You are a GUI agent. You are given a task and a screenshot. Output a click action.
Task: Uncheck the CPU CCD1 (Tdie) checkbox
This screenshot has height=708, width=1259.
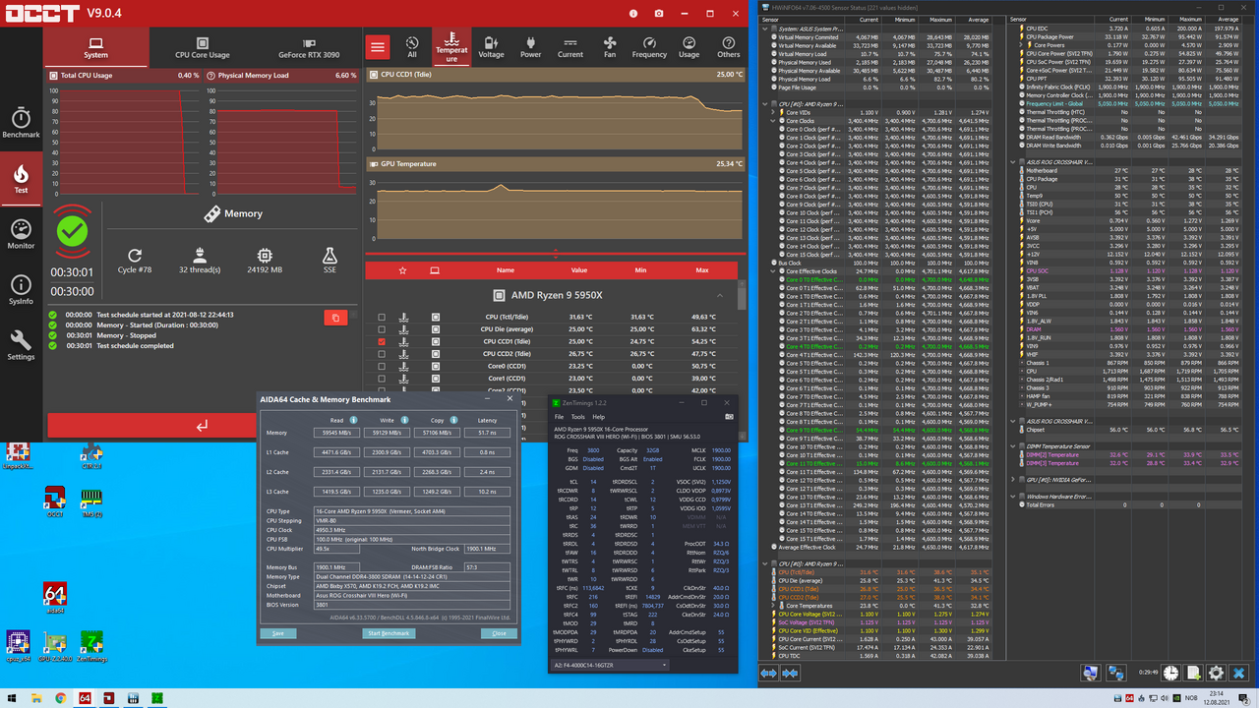(382, 341)
